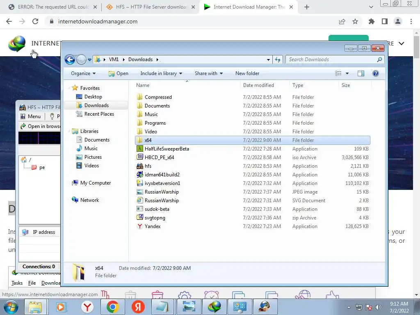Bookmark this page with star icon
Image resolution: width=420 pixels, height=315 pixels.
355,21
